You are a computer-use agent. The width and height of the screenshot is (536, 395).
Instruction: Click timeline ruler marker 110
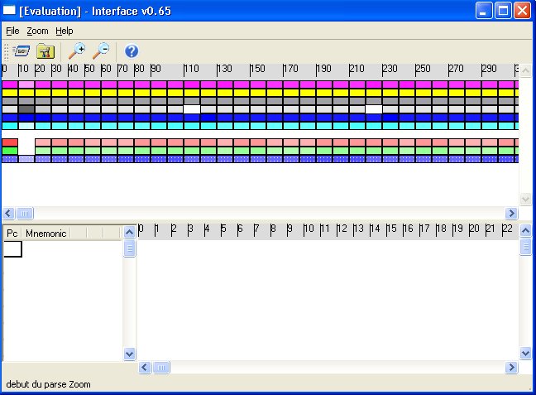click(191, 69)
